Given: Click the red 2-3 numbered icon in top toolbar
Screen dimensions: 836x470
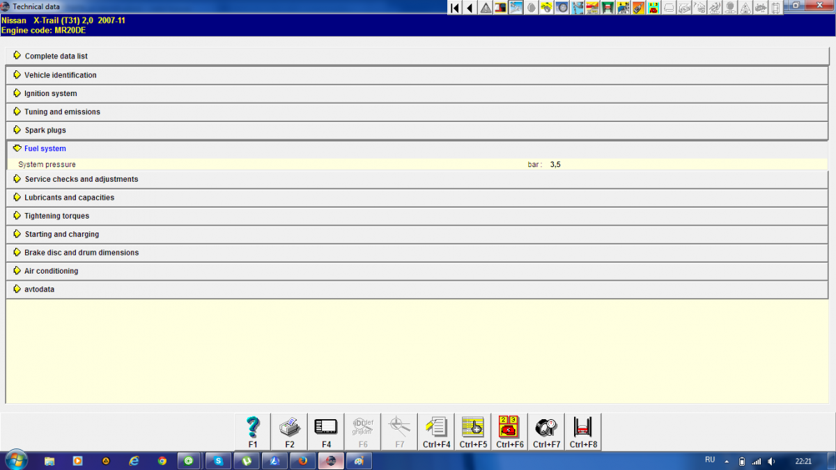Looking at the screenshot, I should (x=653, y=8).
